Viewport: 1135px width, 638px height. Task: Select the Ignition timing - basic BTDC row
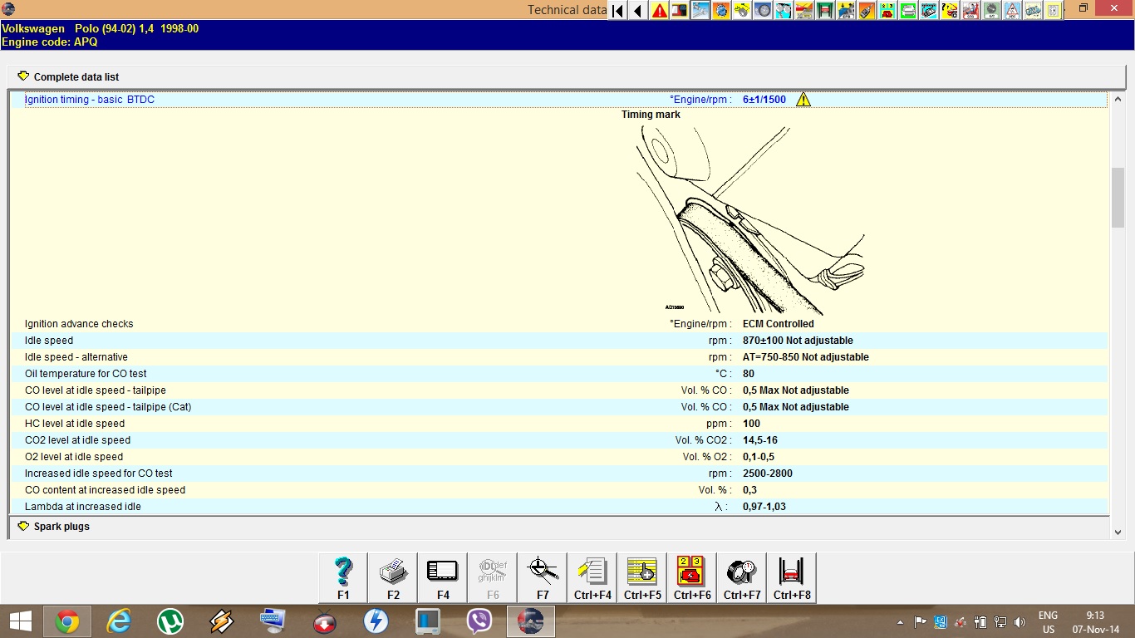pyautogui.click(x=90, y=100)
